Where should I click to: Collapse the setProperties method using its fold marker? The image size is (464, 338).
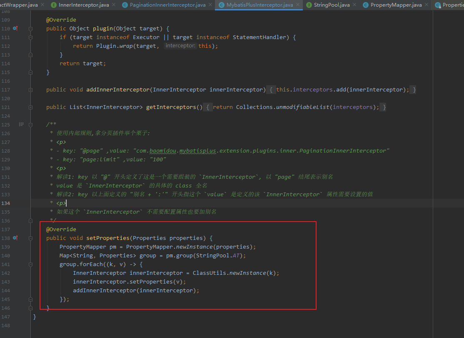click(30, 238)
